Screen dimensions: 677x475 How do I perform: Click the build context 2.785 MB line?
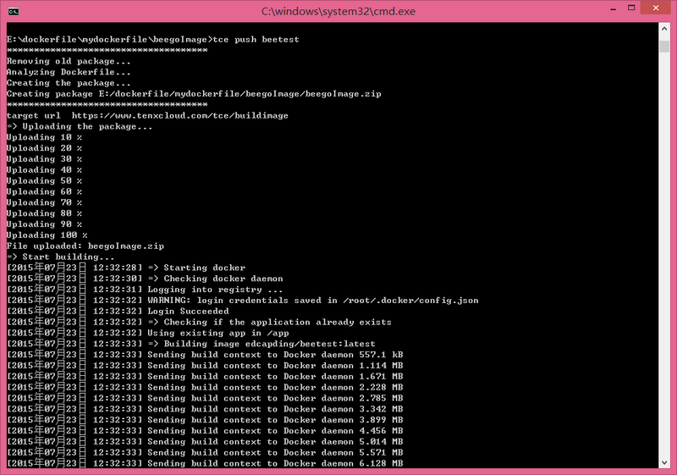[x=205, y=398]
